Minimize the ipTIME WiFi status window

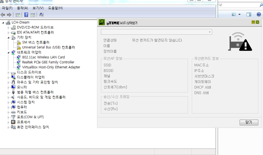coord(253,22)
